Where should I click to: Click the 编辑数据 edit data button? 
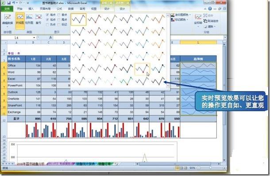pyautogui.click(x=8, y=20)
